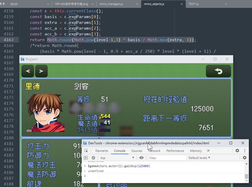This screenshot has width=252, height=187.
Task: Close the rmmz_objects.js tab
Action: tap(182, 4)
